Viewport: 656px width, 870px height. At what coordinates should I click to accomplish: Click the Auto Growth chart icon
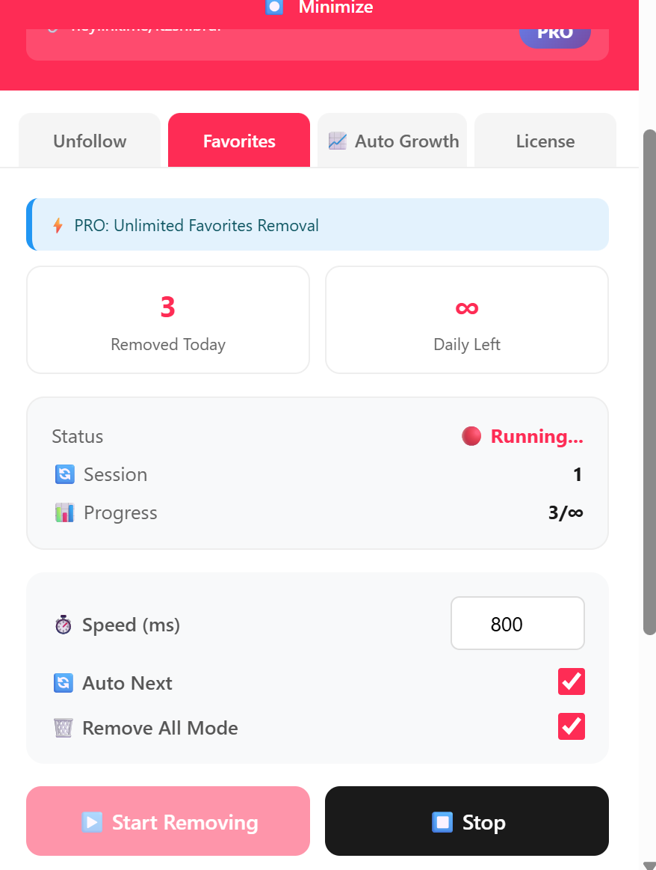click(338, 141)
